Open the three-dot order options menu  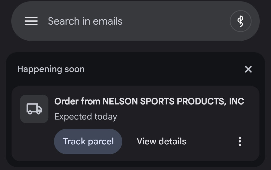click(x=240, y=141)
